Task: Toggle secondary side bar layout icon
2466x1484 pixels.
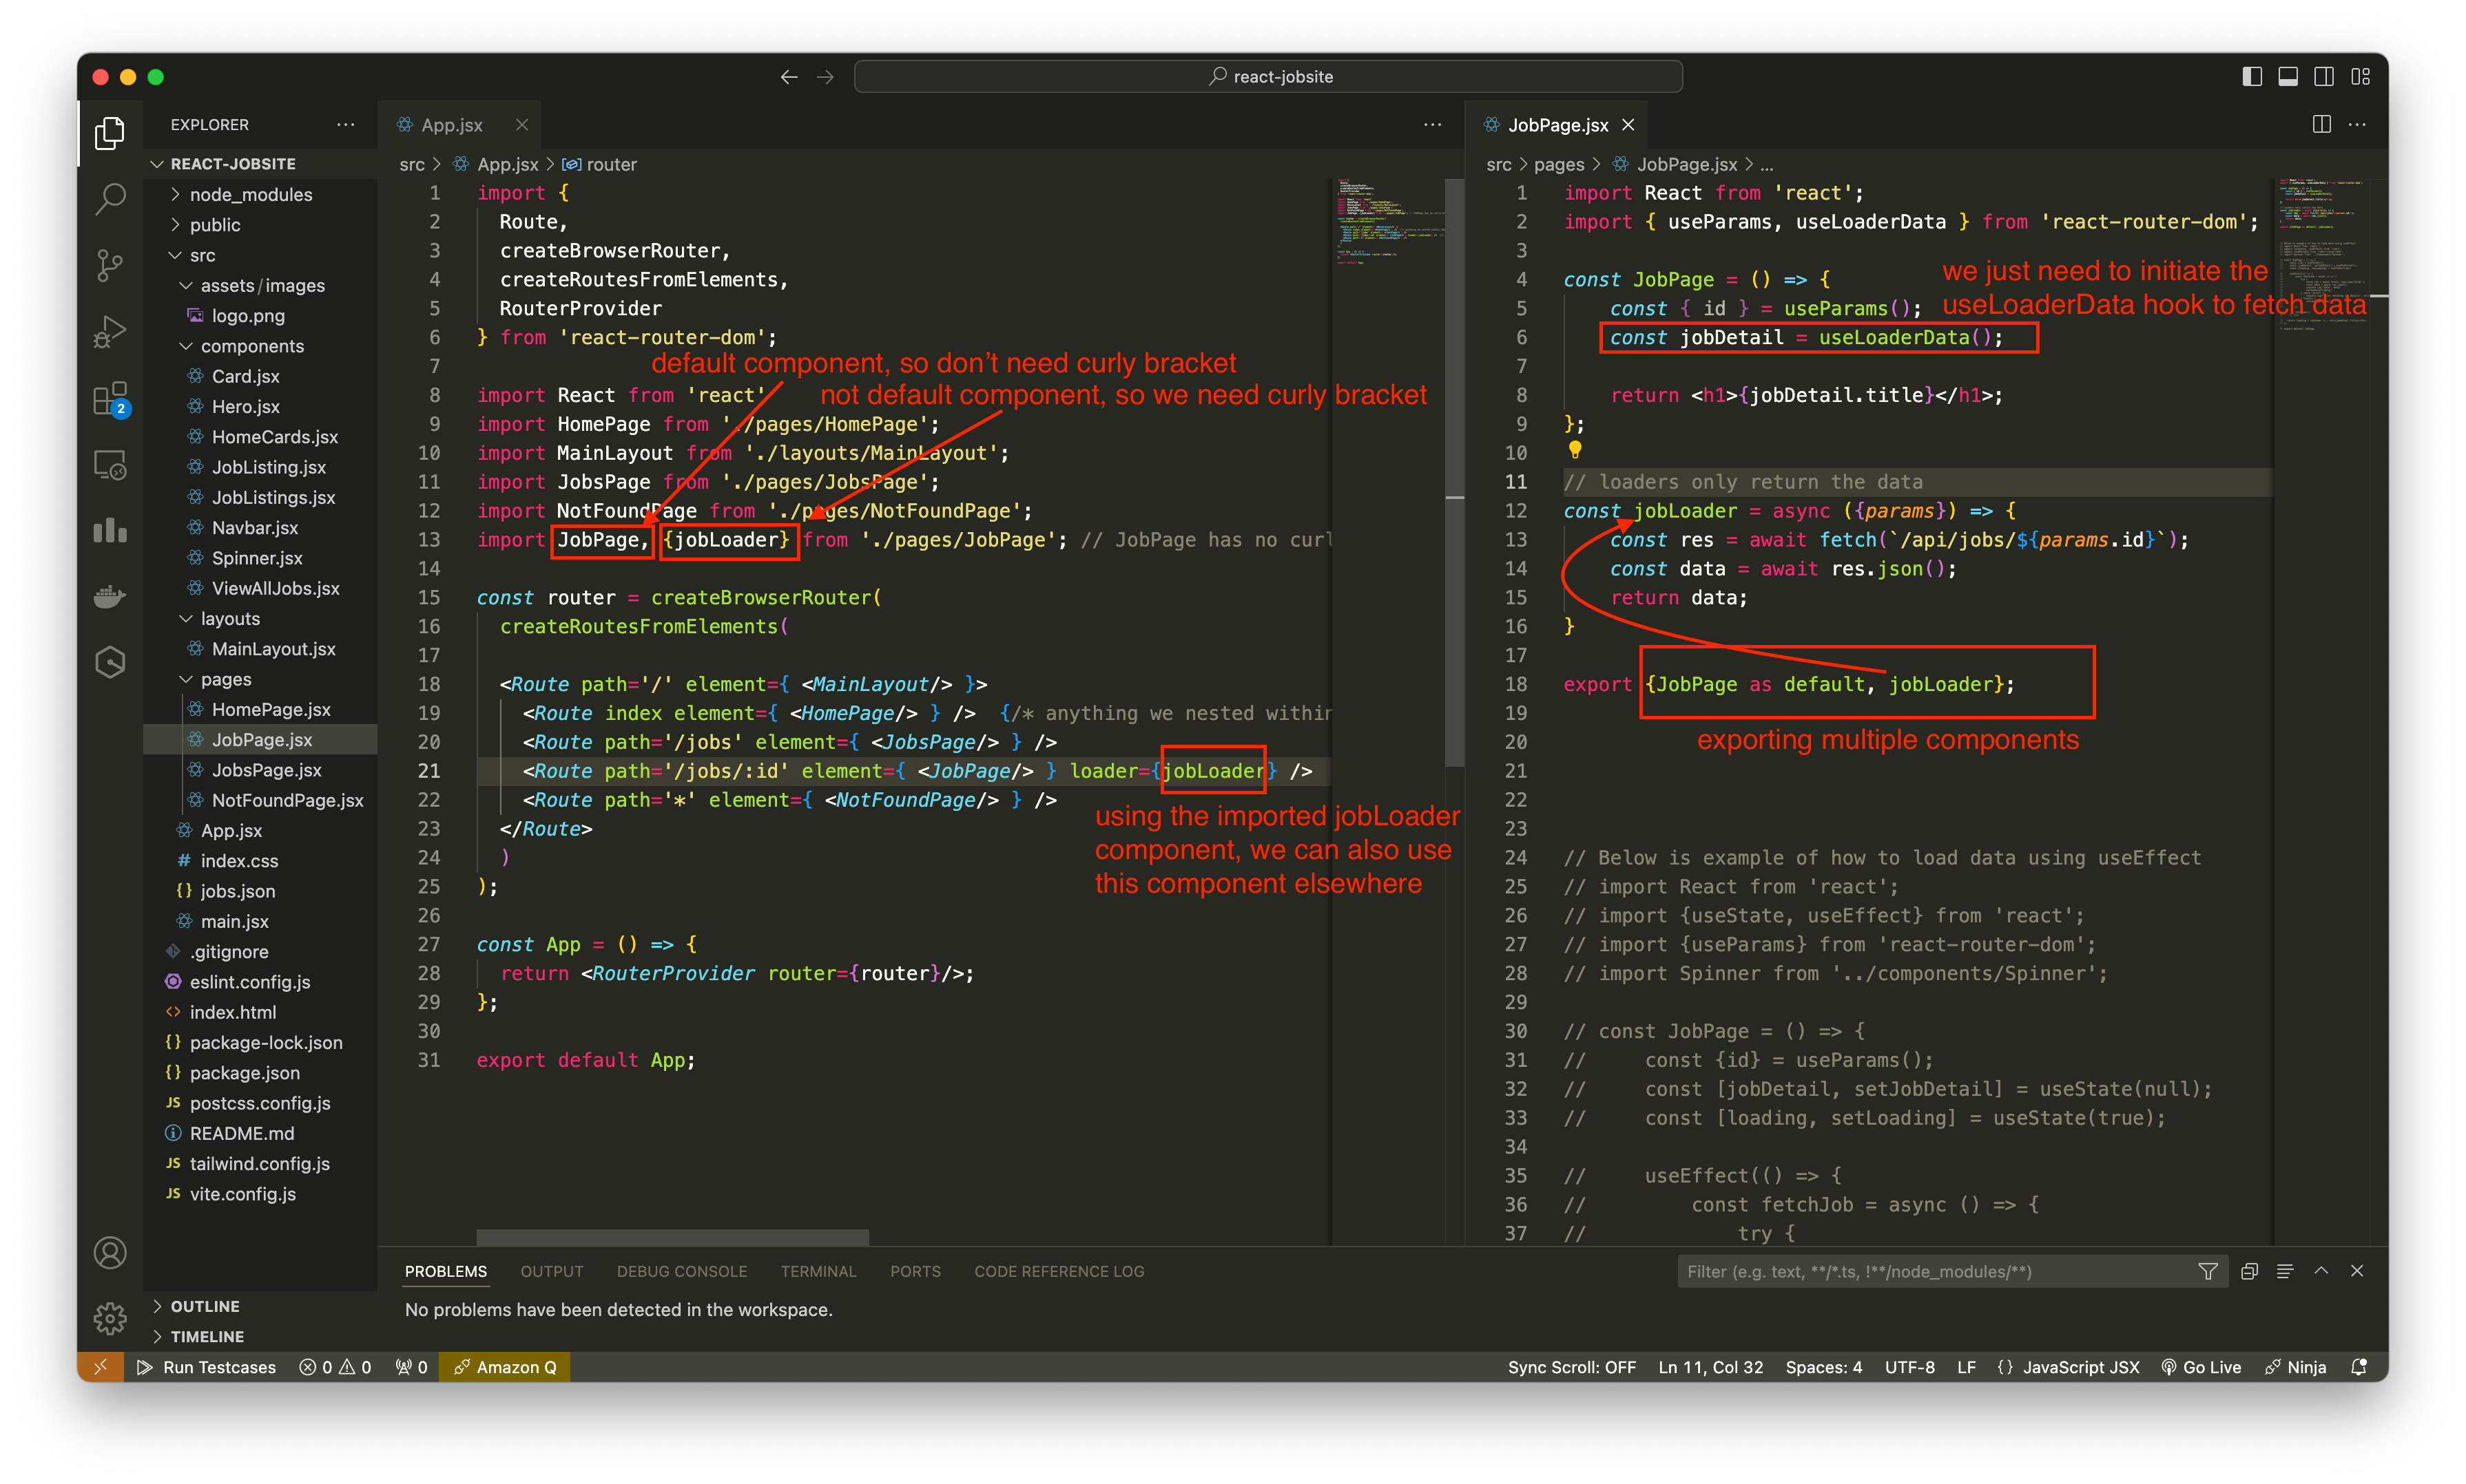Action: pyautogui.click(x=2324, y=77)
